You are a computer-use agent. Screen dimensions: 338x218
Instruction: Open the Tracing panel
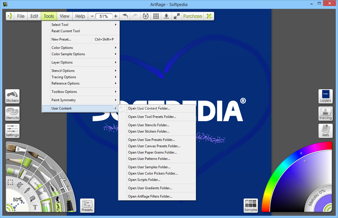point(326,114)
